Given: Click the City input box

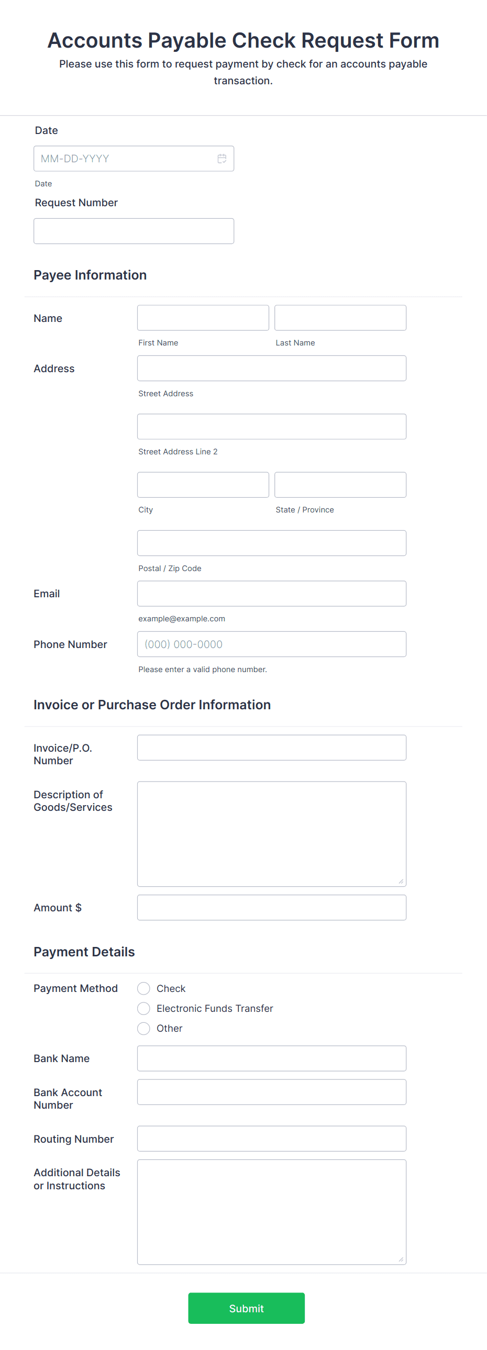Looking at the screenshot, I should pos(203,485).
